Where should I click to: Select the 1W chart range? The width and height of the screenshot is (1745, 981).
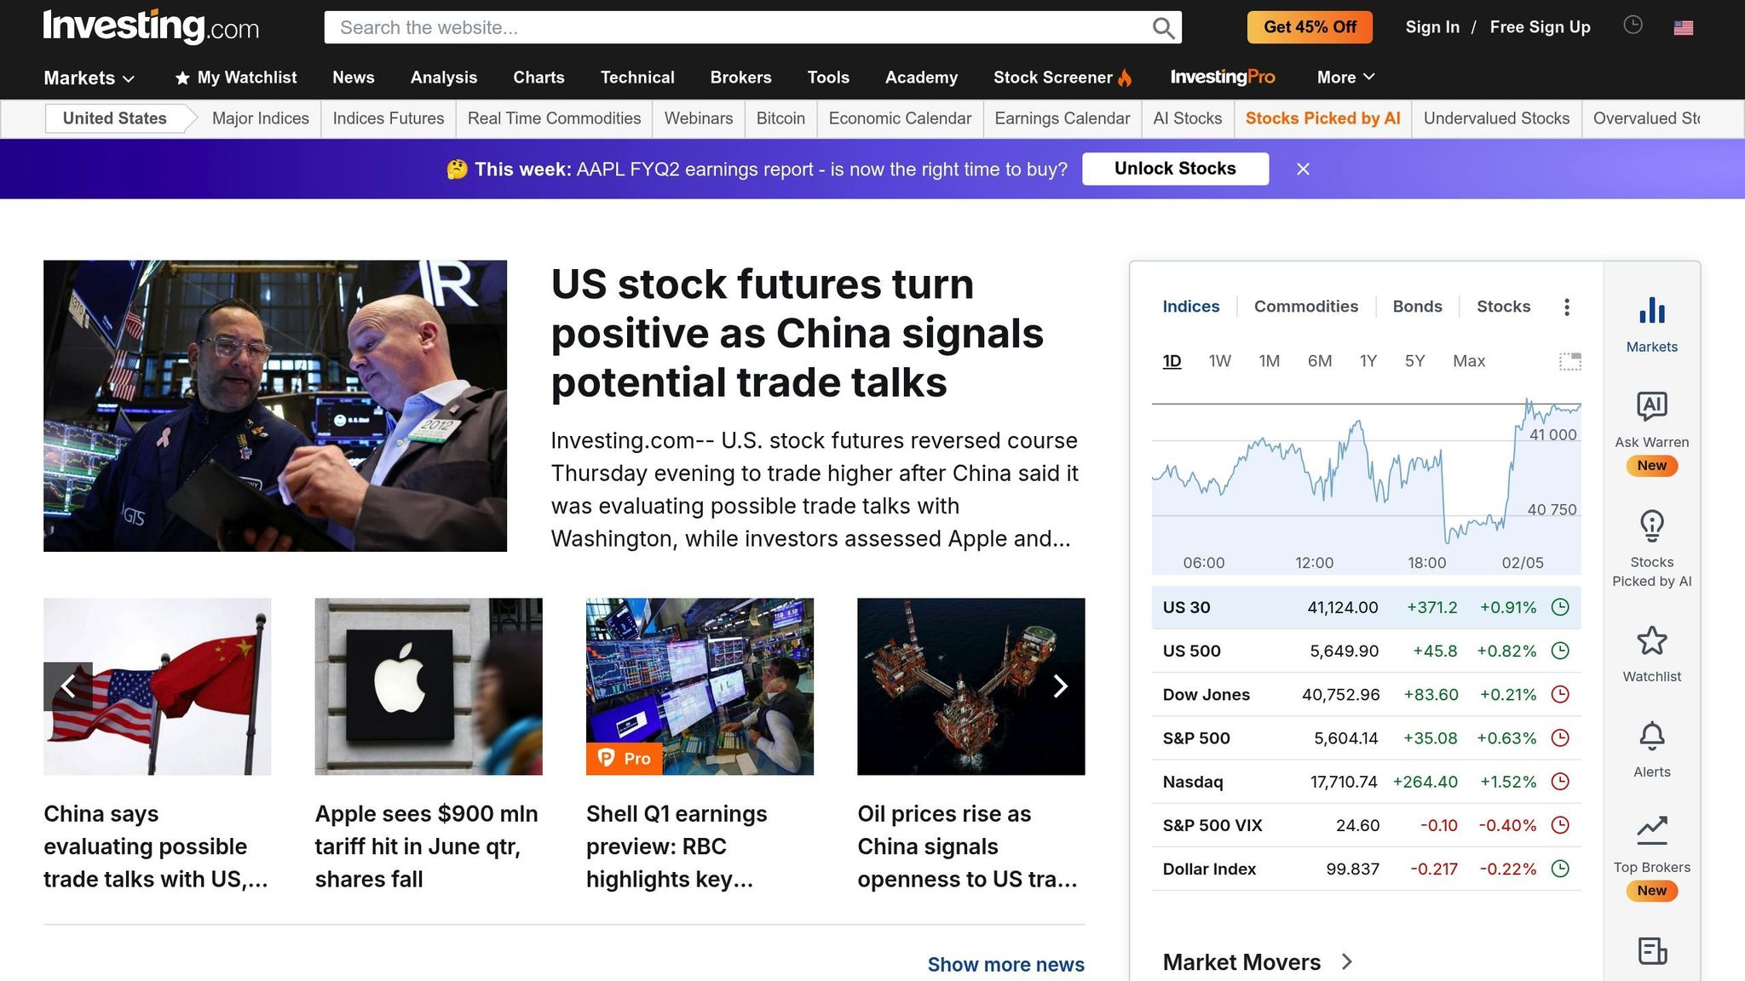pyautogui.click(x=1219, y=361)
